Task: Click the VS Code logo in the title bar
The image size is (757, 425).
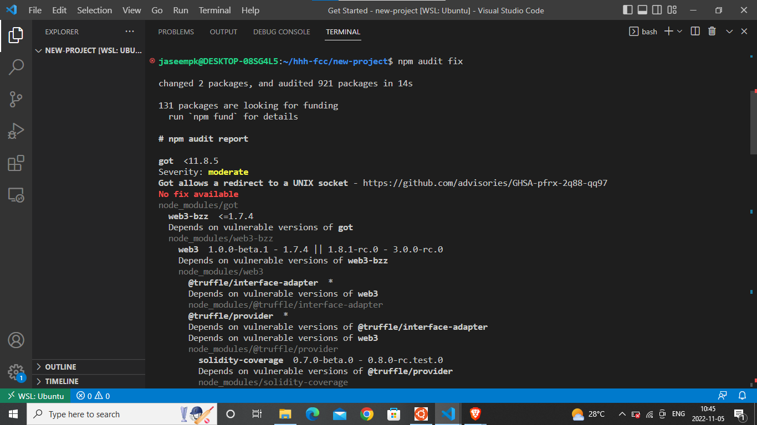Action: tap(11, 10)
